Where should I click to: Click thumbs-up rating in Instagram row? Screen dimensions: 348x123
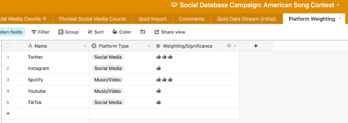pyautogui.click(x=159, y=68)
